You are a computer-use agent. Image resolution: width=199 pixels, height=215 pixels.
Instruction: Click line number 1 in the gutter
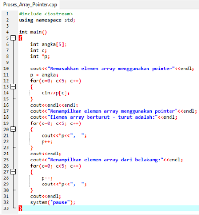tap(7, 14)
